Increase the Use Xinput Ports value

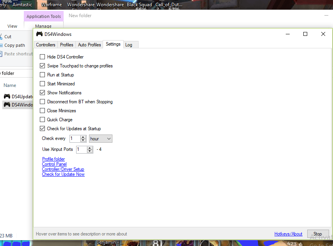click(x=90, y=148)
